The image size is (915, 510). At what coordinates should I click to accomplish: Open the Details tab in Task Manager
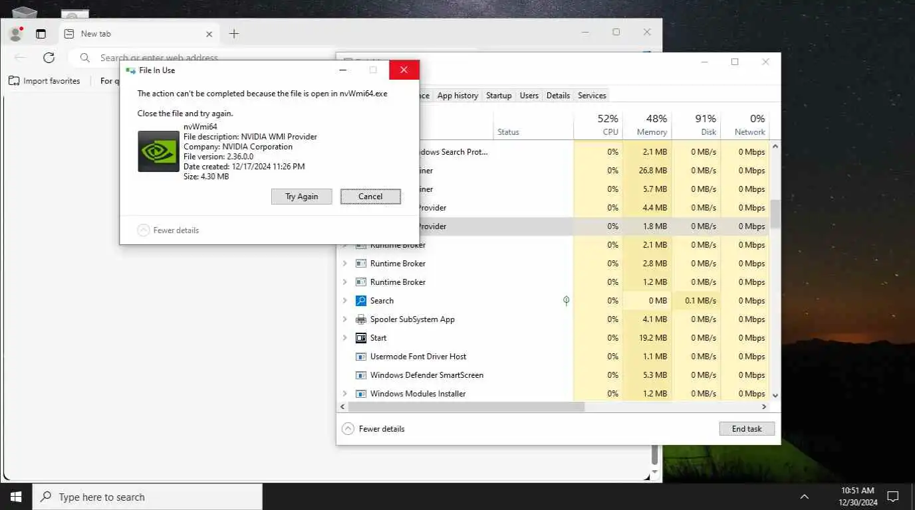pyautogui.click(x=558, y=96)
